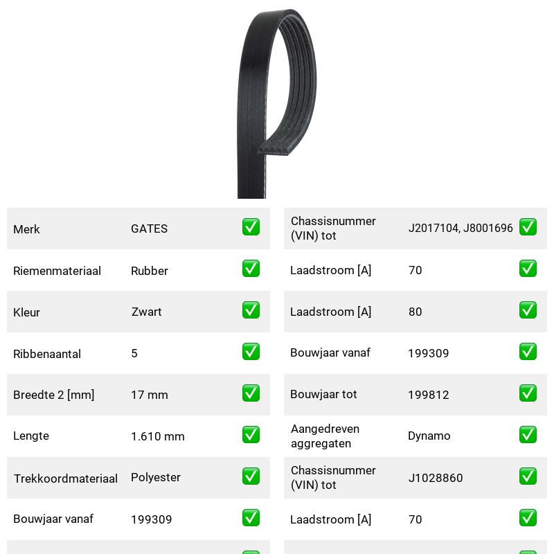Click the checkmark icon next to Riemenmateriaal Rubber
The width and height of the screenshot is (554, 554).
tap(251, 269)
